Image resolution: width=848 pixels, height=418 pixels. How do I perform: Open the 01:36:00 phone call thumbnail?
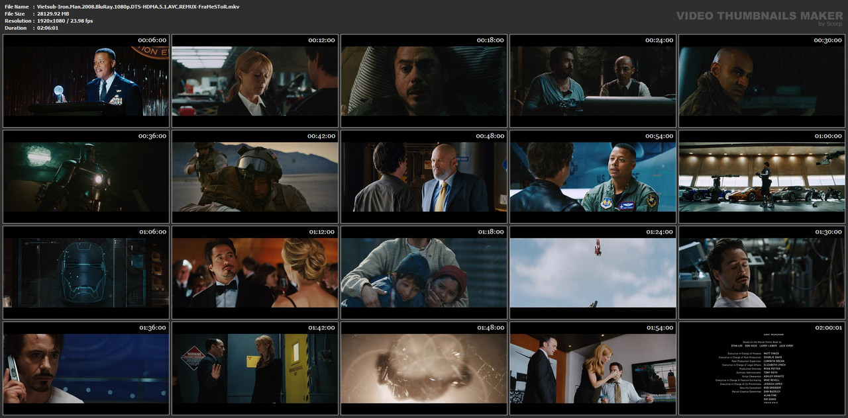point(86,368)
